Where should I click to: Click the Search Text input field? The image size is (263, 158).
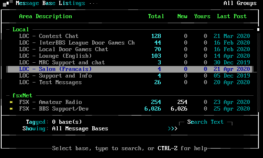(205, 129)
